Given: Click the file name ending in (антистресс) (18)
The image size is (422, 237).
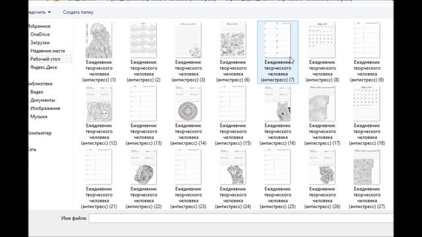Looking at the screenshot, I should tap(367, 134).
